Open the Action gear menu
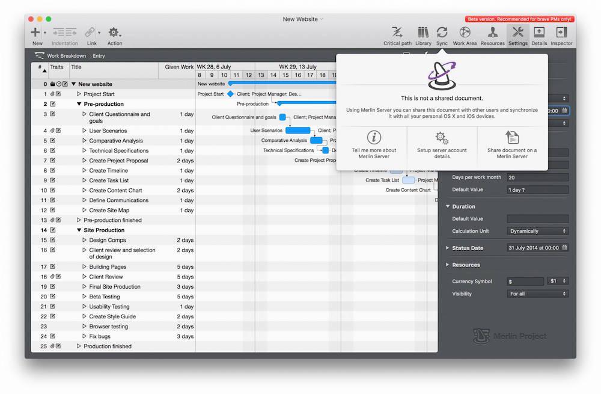This screenshot has width=601, height=394. (x=114, y=32)
